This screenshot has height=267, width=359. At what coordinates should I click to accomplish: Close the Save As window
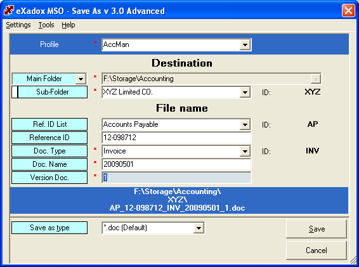coord(348,11)
